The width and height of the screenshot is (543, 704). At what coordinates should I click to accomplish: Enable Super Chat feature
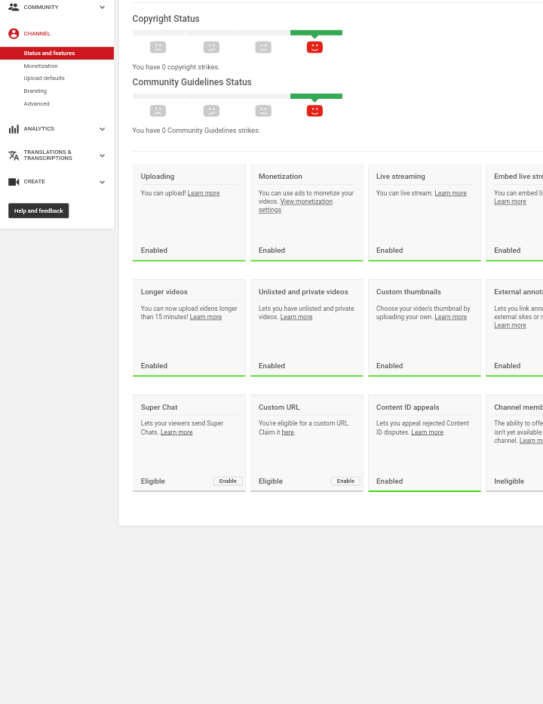[x=228, y=481]
